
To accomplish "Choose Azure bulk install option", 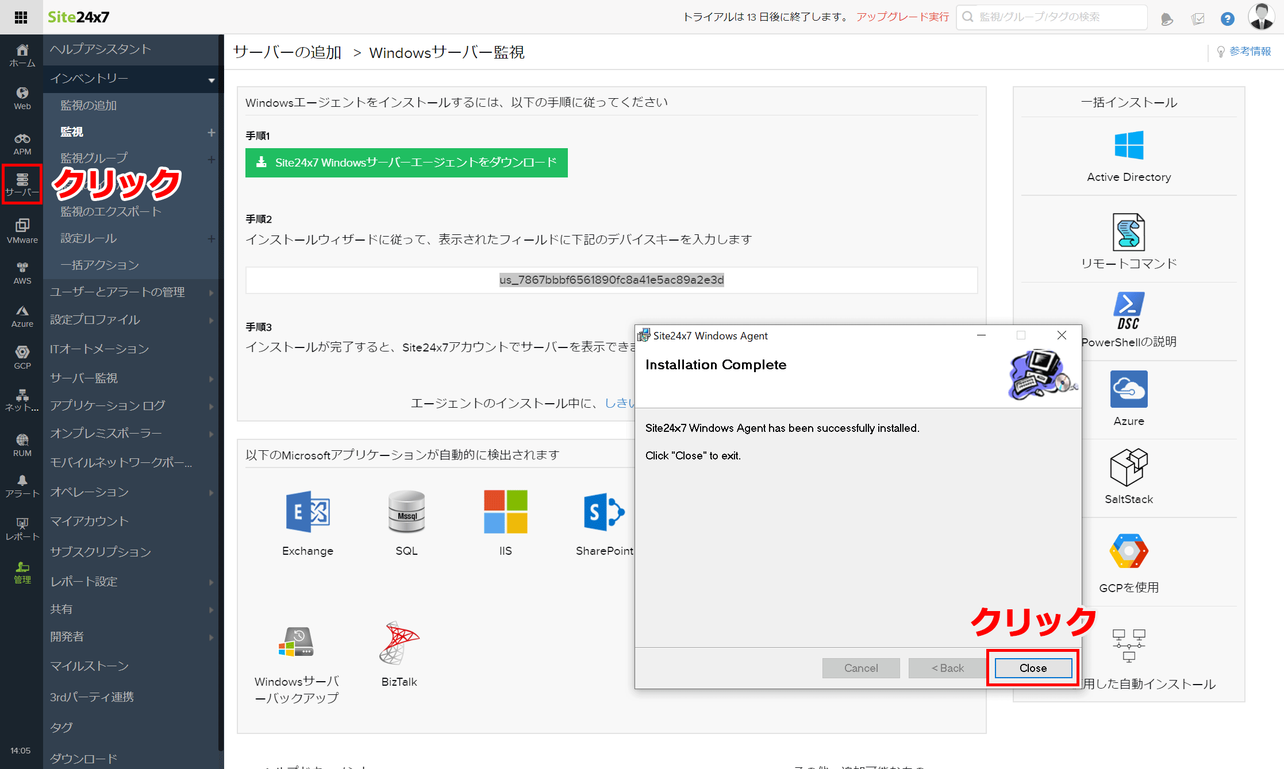I will click(x=1129, y=398).
